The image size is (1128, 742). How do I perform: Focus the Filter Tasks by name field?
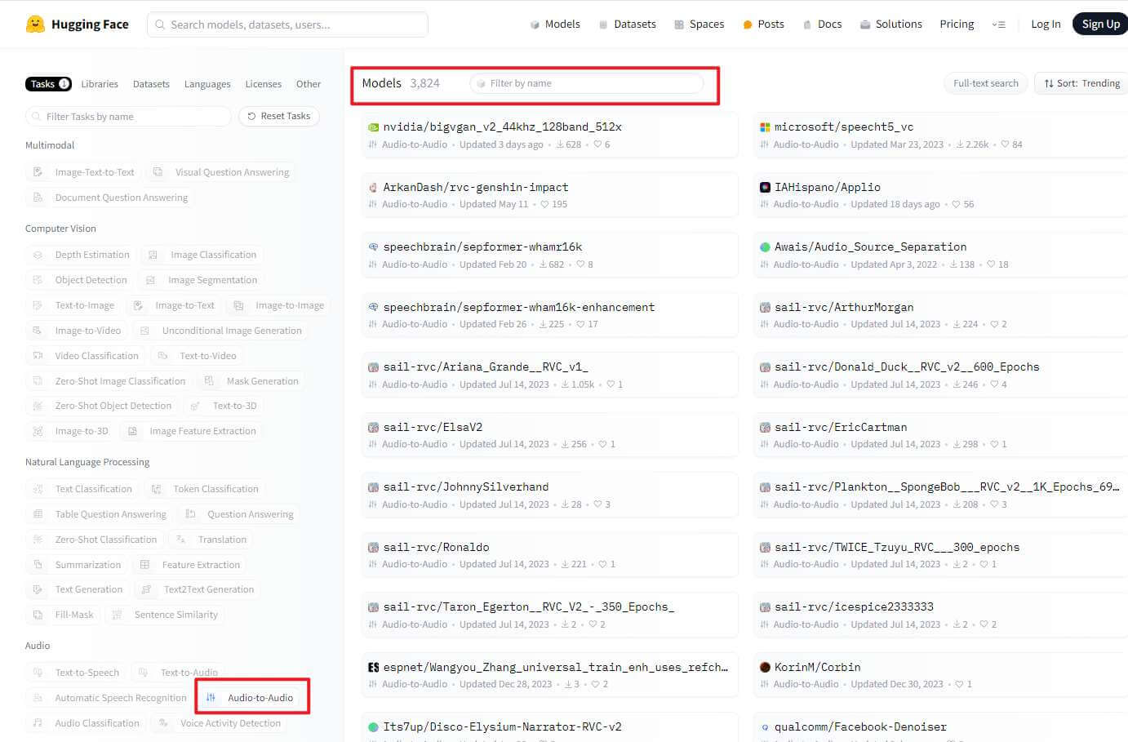(128, 117)
